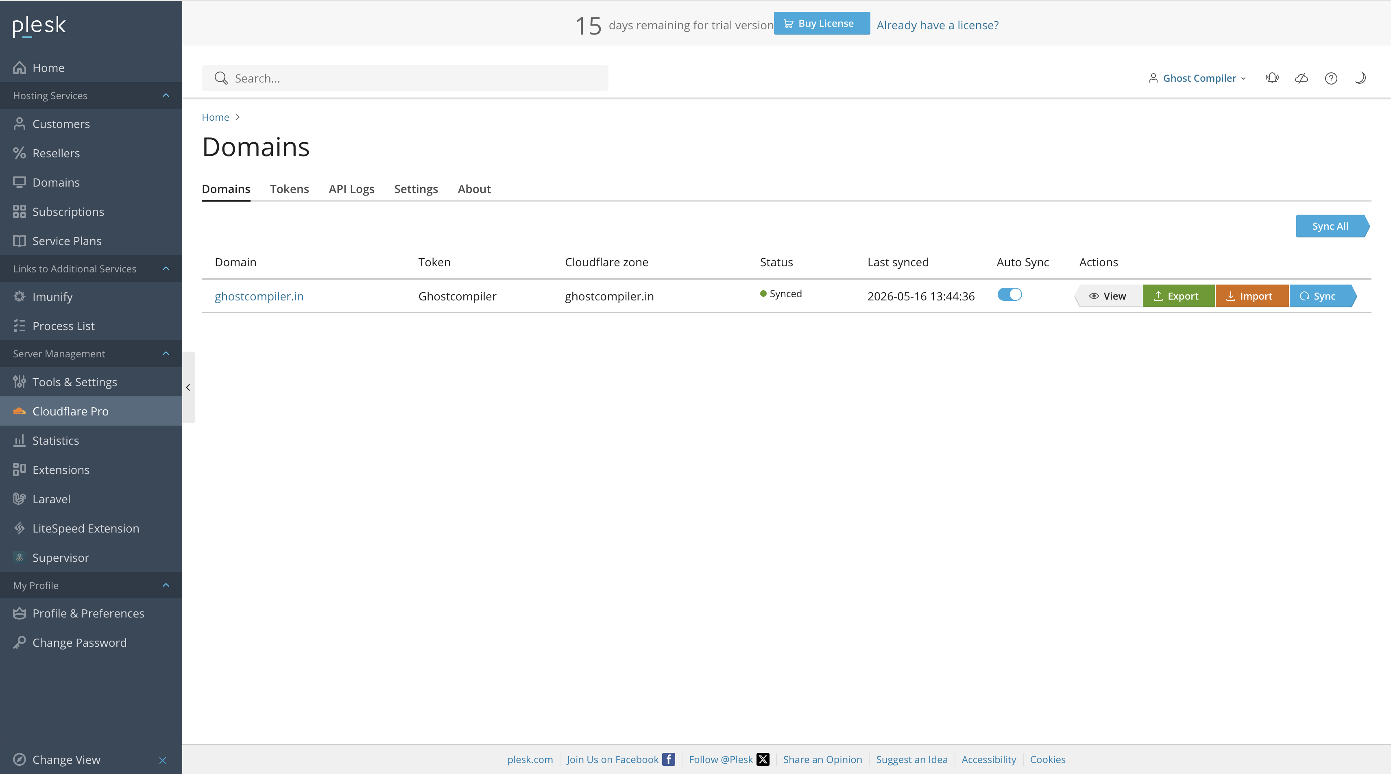The height and width of the screenshot is (774, 1391).
Task: Focus the Search input field
Action: [405, 78]
